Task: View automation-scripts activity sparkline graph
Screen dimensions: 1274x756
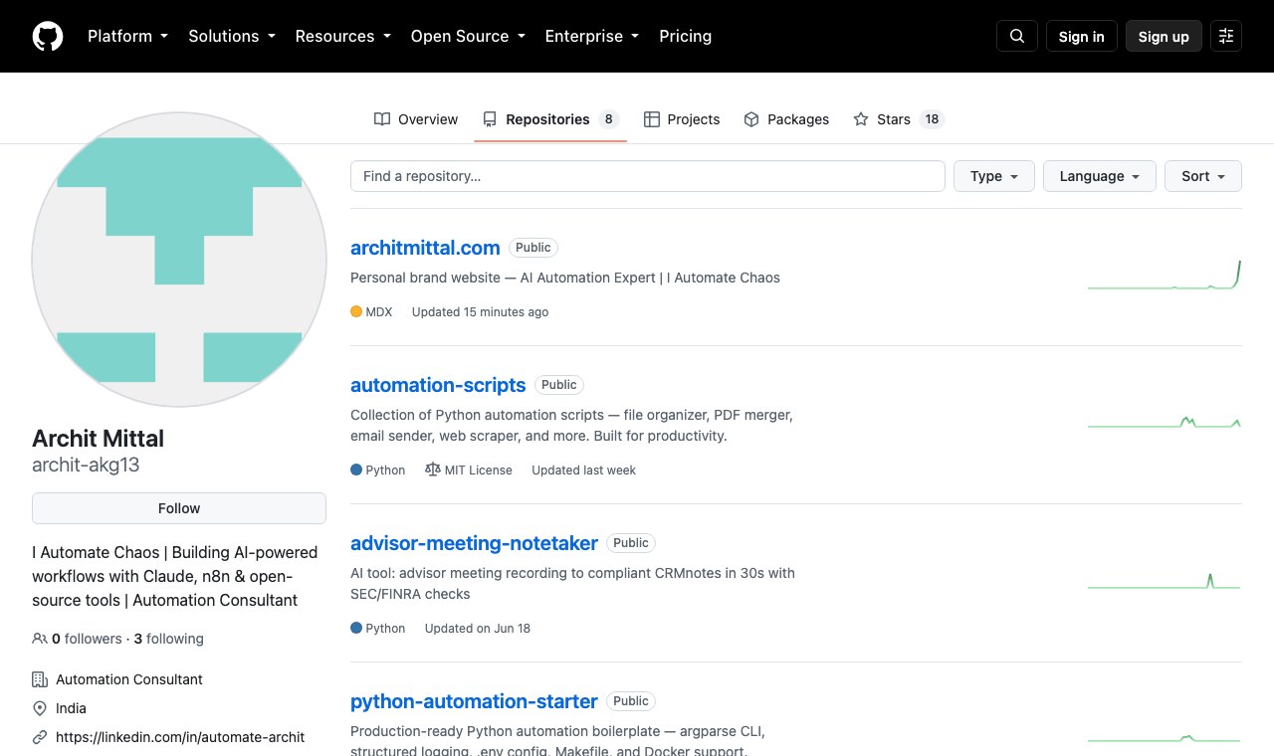Action: (x=1165, y=422)
